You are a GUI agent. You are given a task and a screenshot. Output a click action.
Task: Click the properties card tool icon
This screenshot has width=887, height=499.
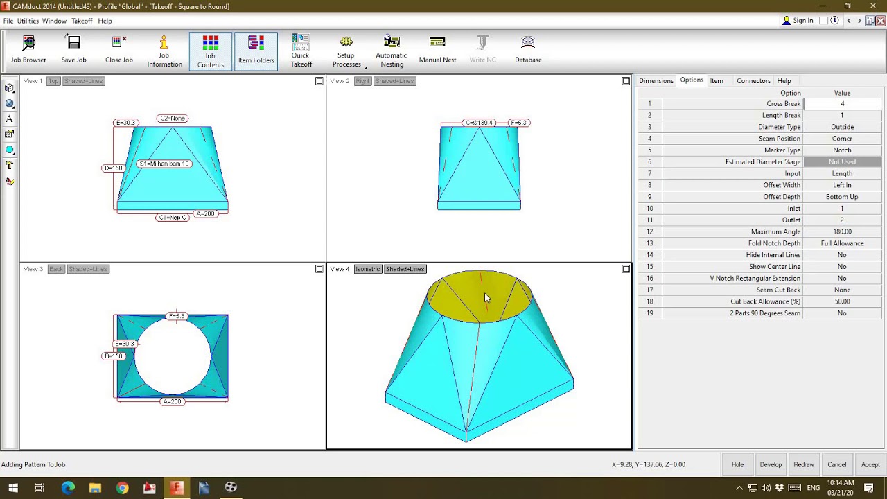click(10, 134)
